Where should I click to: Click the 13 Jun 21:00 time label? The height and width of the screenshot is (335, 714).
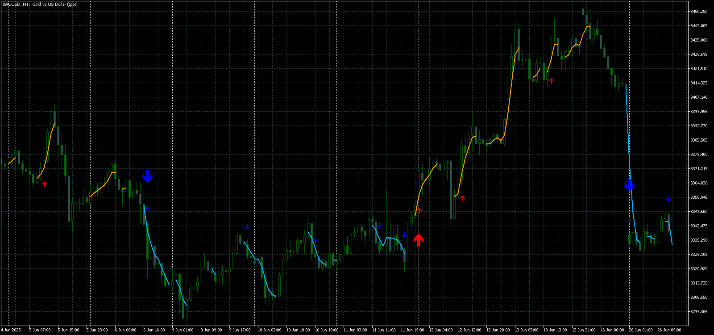(584, 330)
